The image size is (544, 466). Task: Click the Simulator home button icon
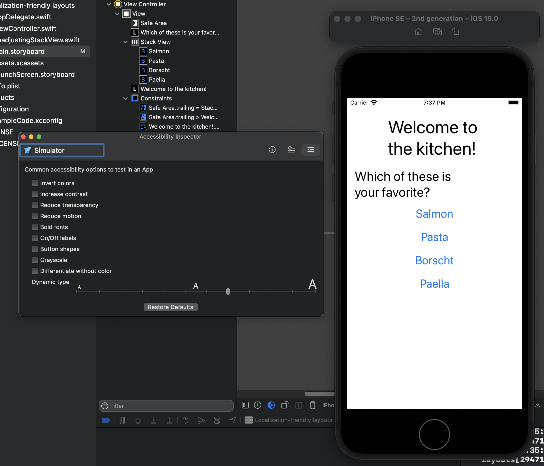tap(418, 32)
